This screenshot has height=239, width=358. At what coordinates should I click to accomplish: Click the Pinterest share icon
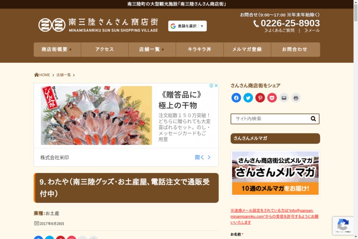pyautogui.click(x=260, y=98)
